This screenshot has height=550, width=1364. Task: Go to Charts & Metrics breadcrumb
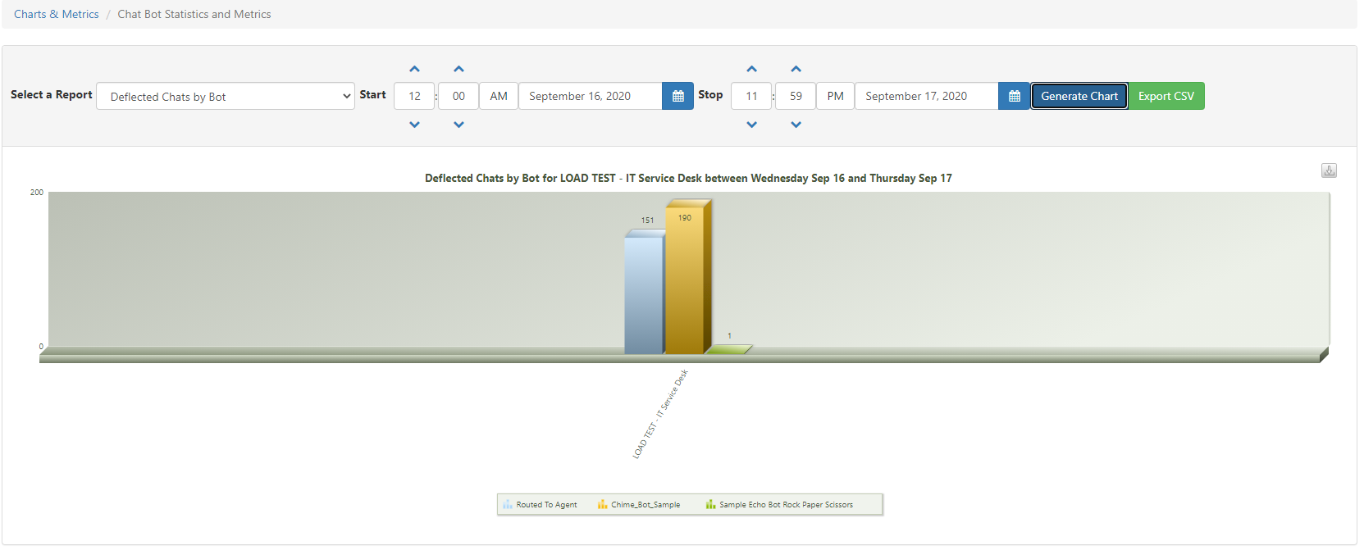coord(56,14)
